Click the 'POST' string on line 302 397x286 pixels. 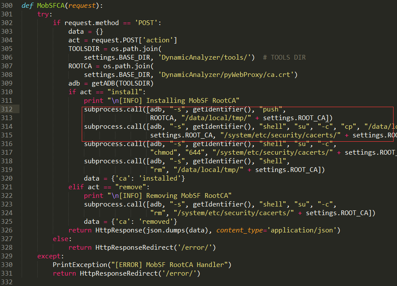[x=146, y=23]
